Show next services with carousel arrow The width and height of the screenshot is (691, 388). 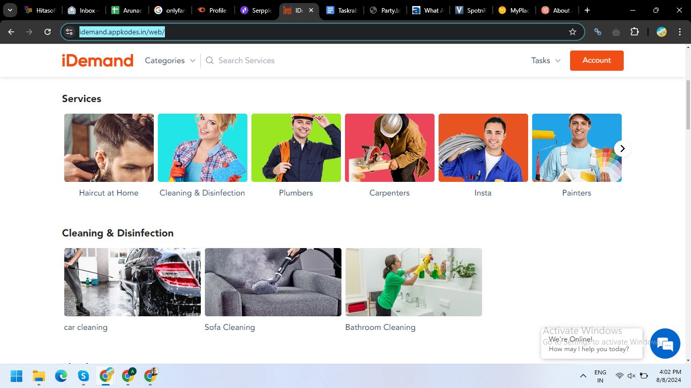tap(622, 149)
